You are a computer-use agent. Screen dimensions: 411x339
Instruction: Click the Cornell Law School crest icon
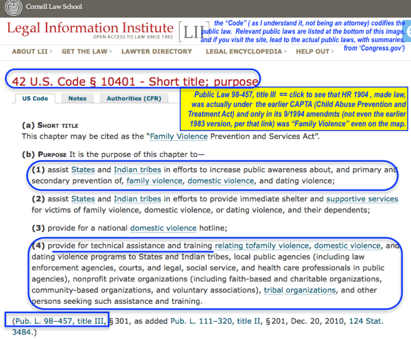(13, 7)
